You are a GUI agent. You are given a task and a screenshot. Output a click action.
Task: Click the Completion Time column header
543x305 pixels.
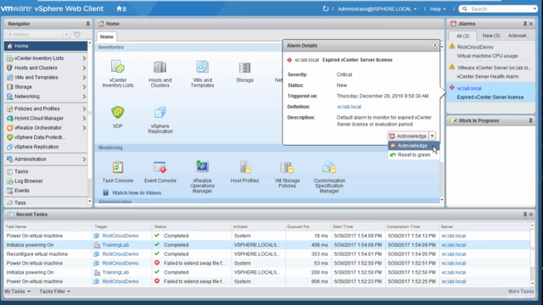411,226
